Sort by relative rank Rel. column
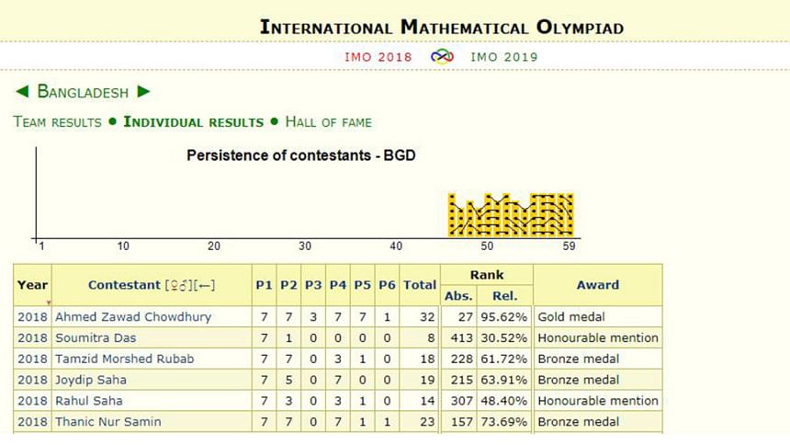This screenshot has width=790, height=445. pos(504,296)
